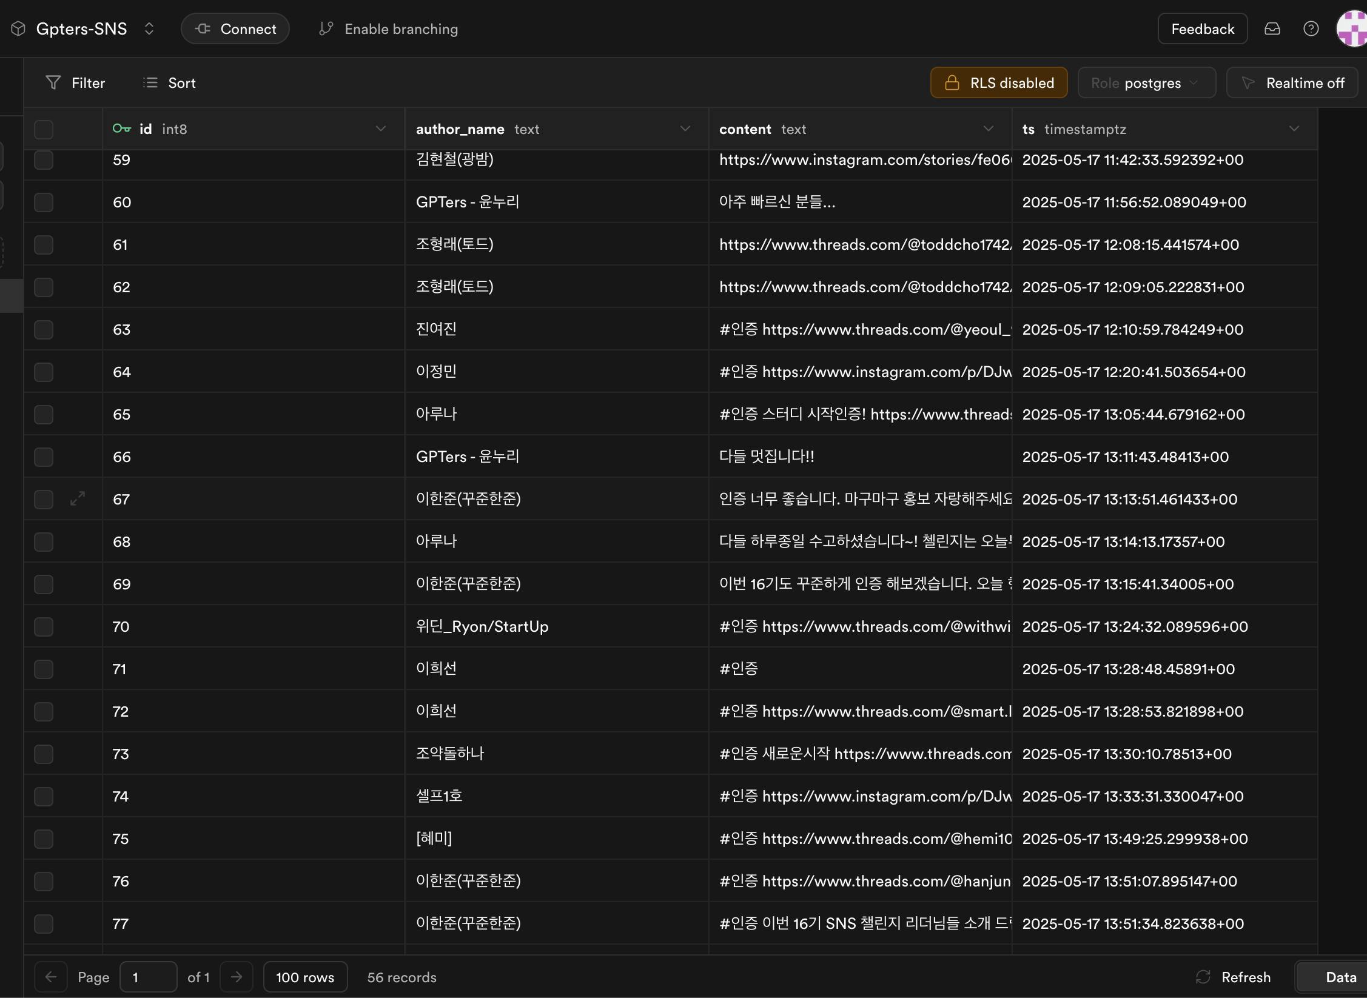Click the primary key icon on id column

(x=121, y=129)
